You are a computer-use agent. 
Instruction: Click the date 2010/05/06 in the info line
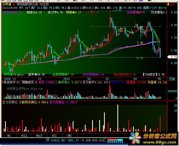(x=10, y=8)
